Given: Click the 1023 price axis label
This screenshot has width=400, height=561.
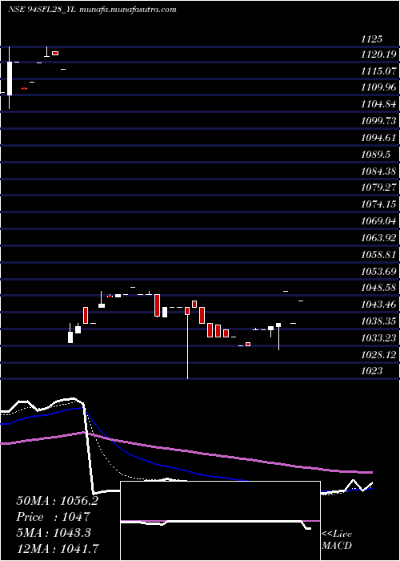Looking at the screenshot, I should click(x=372, y=370).
